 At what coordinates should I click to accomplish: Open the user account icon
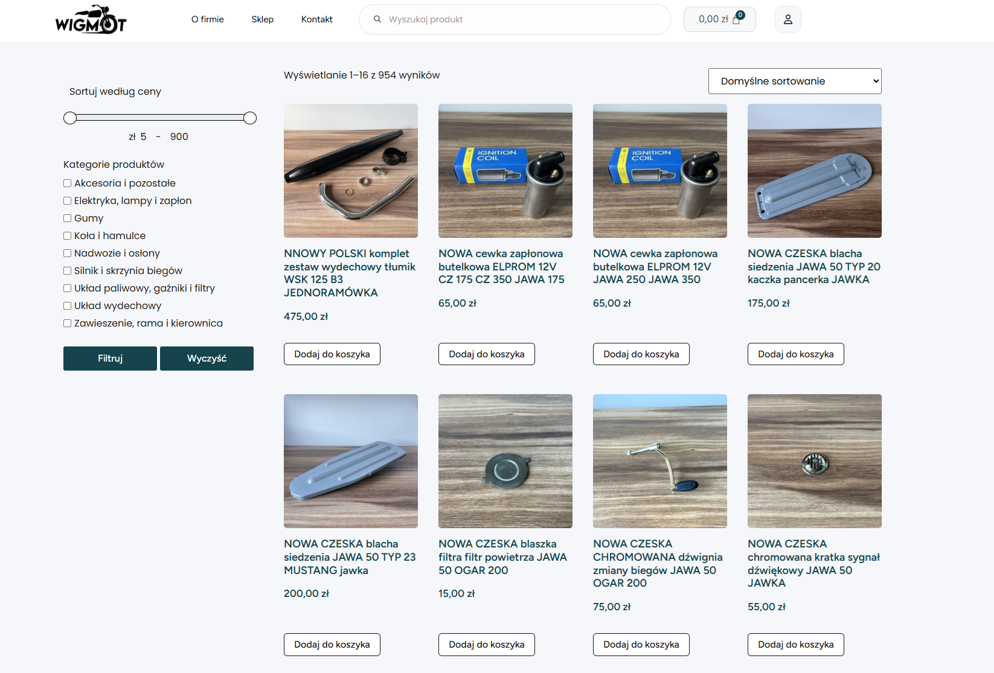[x=787, y=19]
